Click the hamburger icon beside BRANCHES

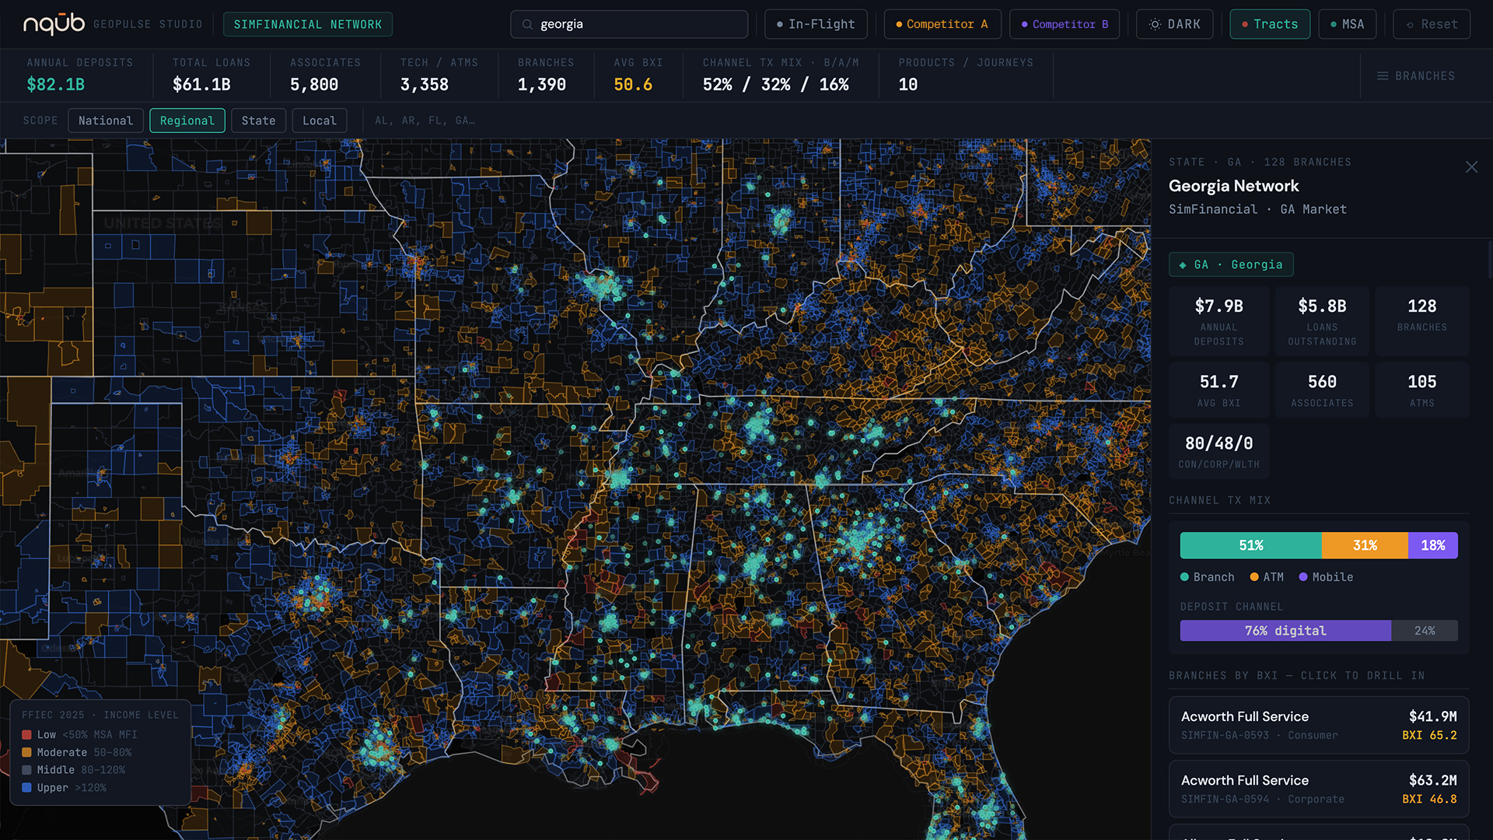click(1383, 76)
